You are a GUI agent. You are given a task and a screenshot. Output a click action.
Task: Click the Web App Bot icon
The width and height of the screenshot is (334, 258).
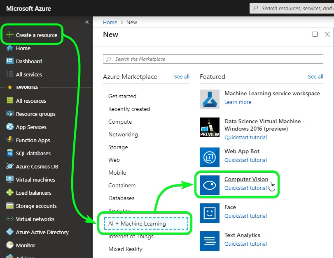click(210, 157)
